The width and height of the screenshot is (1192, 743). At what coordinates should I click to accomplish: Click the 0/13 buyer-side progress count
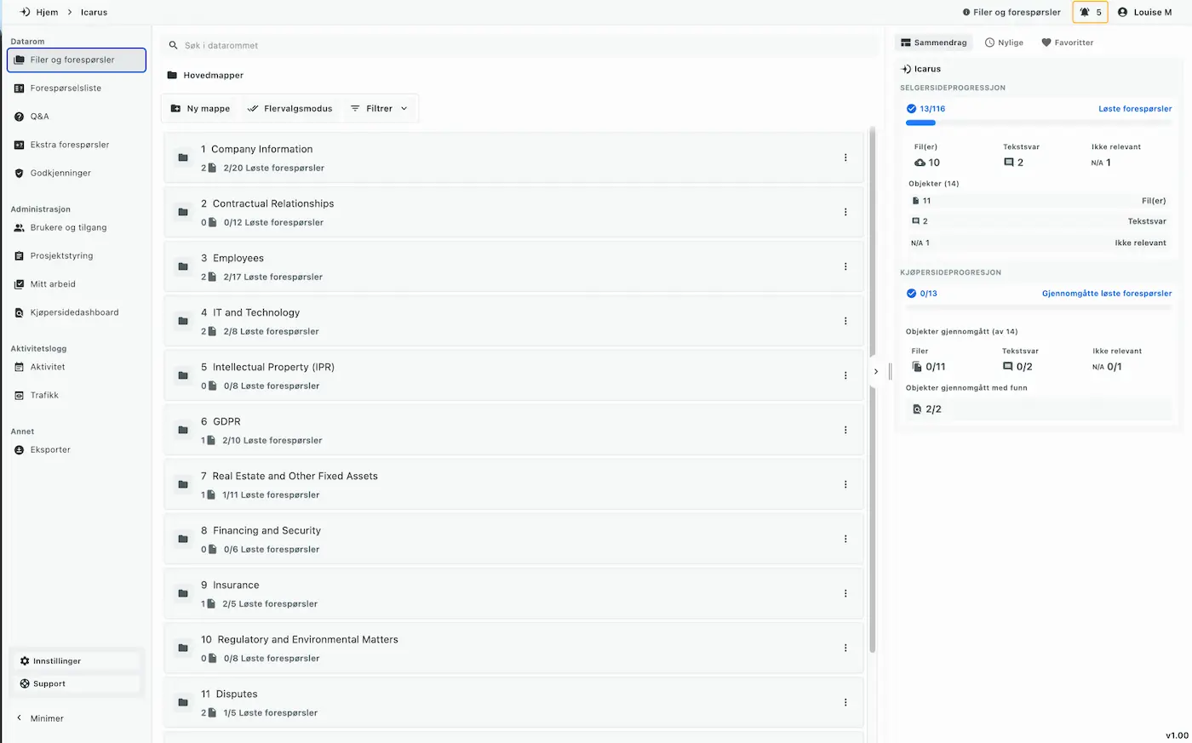point(928,294)
